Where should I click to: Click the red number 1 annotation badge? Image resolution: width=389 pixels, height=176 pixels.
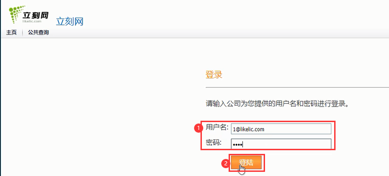coord(197,129)
